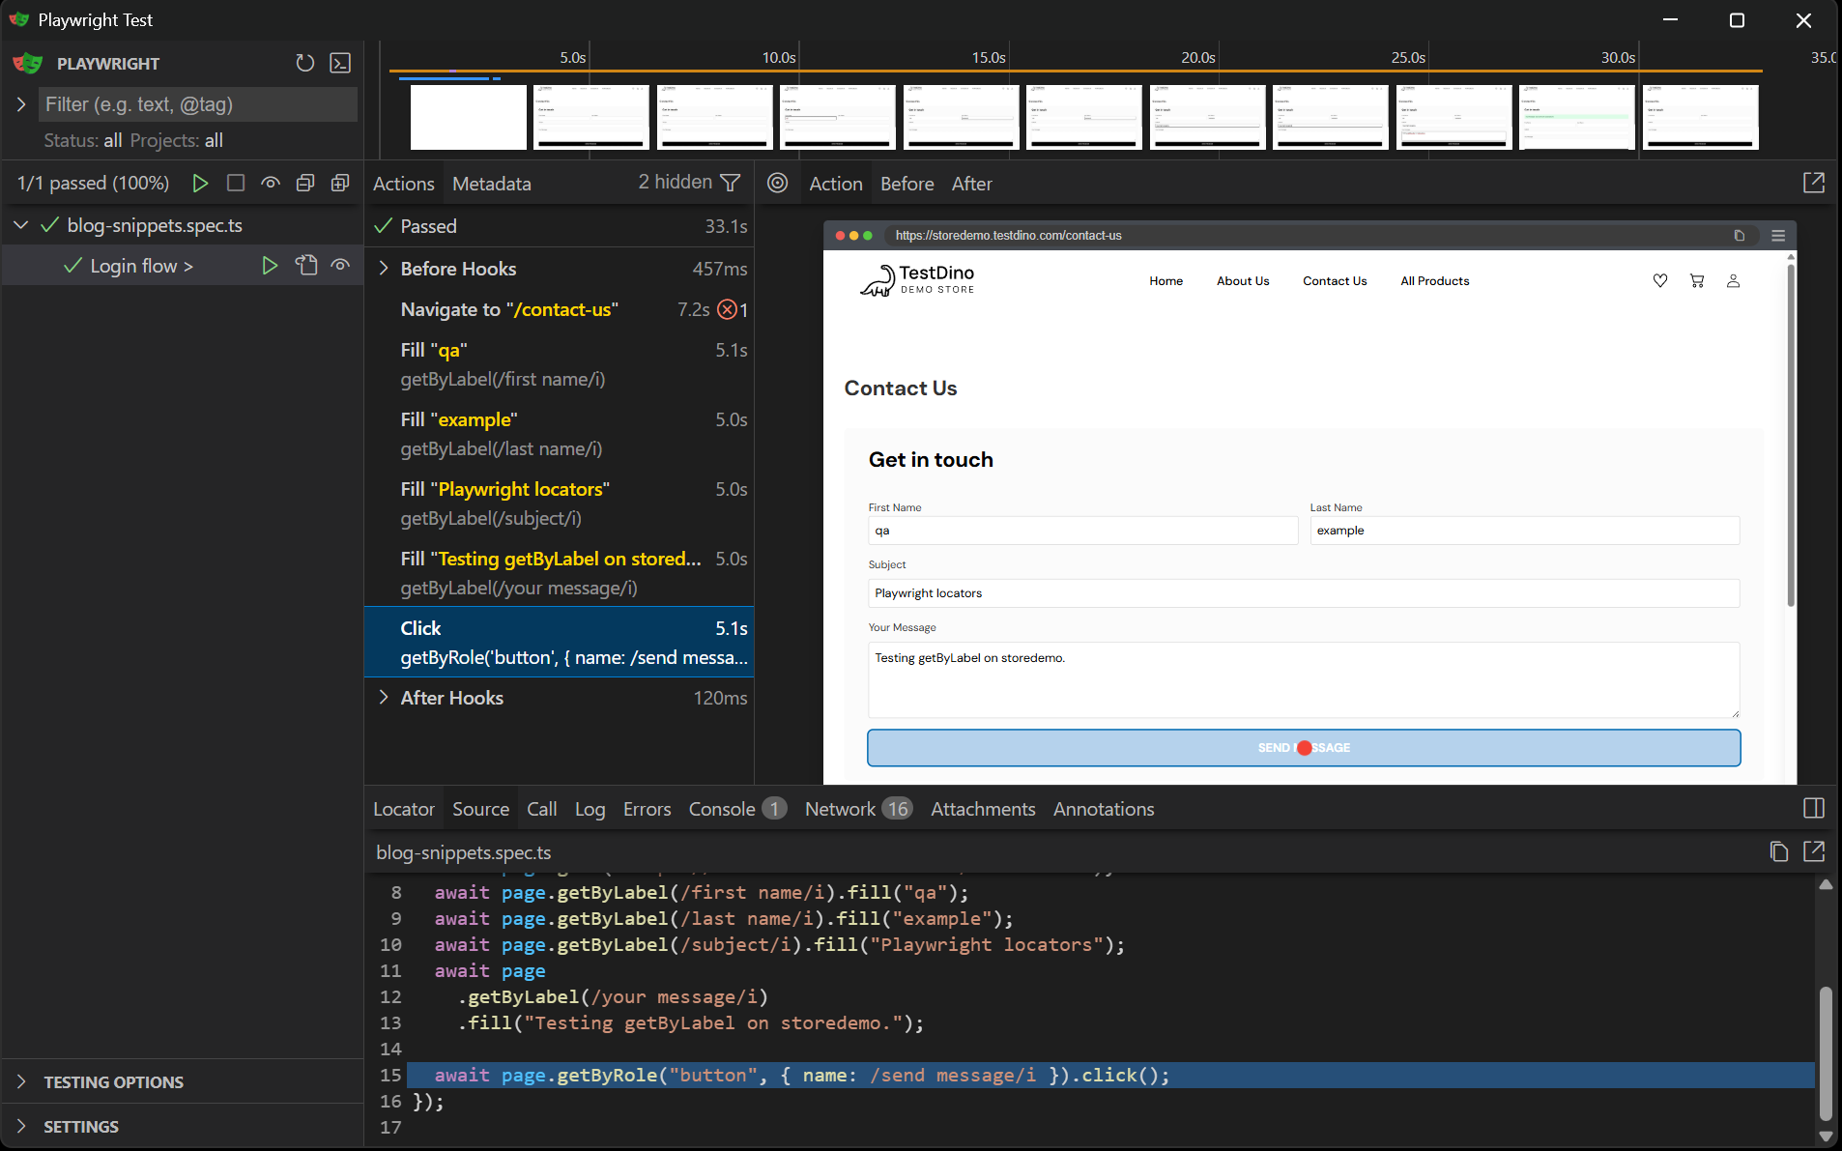The height and width of the screenshot is (1151, 1842).
Task: Collapse the blog-snippets.spec.ts tree node
Action: coord(21,225)
